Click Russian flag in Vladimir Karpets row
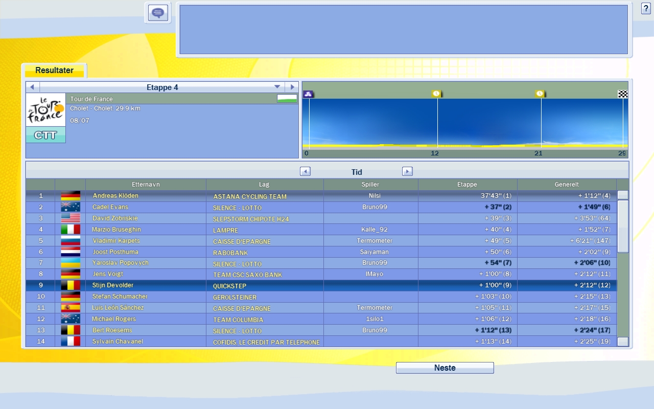The width and height of the screenshot is (654, 409). point(71,241)
